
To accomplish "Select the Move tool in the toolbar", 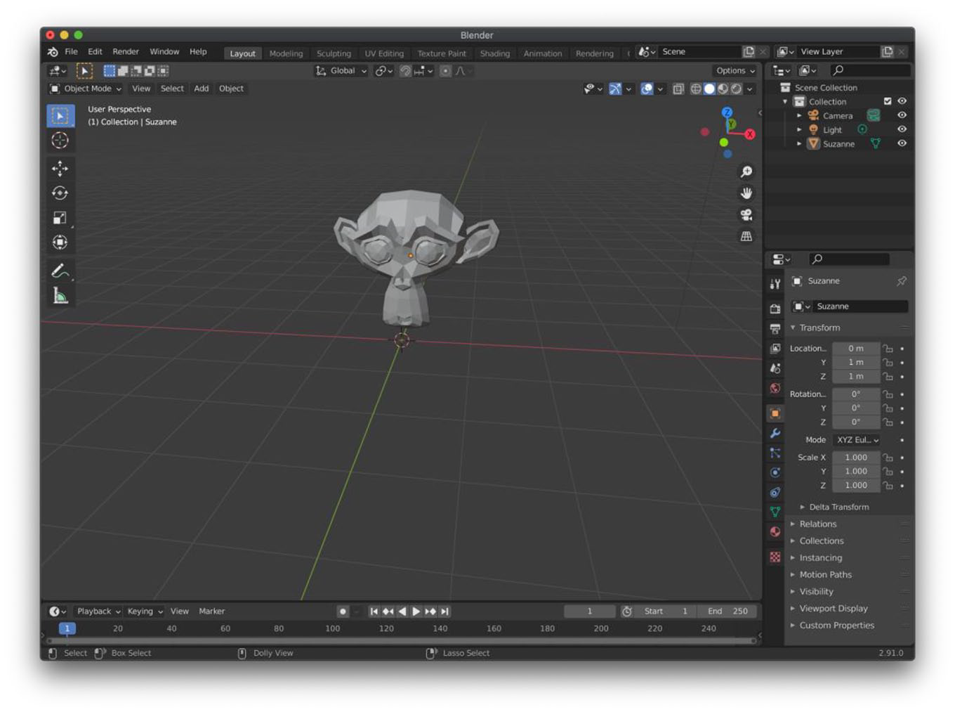I will coord(60,168).
